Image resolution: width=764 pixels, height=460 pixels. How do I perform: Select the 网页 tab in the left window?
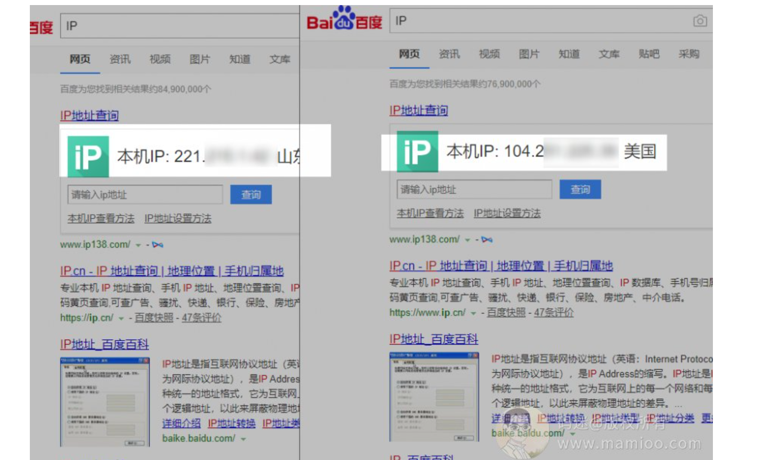pos(80,59)
